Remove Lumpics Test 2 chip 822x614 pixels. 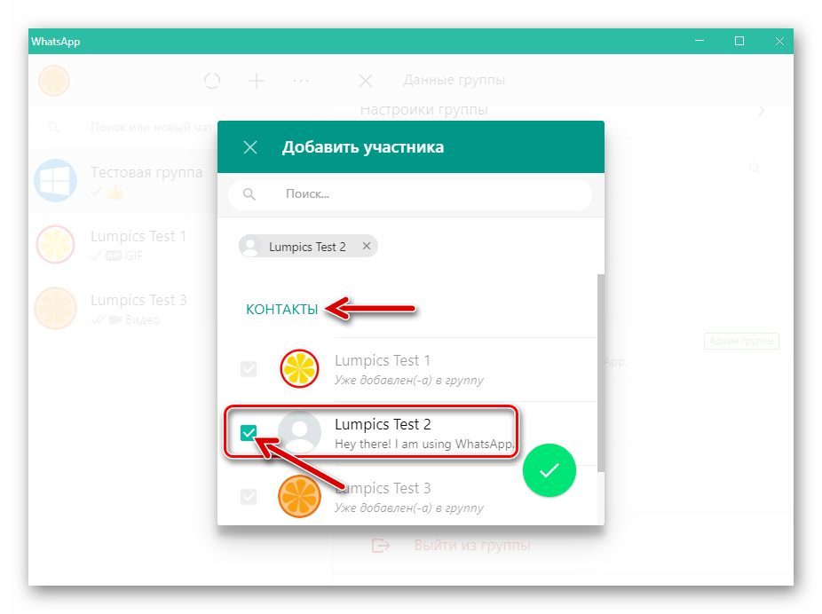[x=367, y=246]
